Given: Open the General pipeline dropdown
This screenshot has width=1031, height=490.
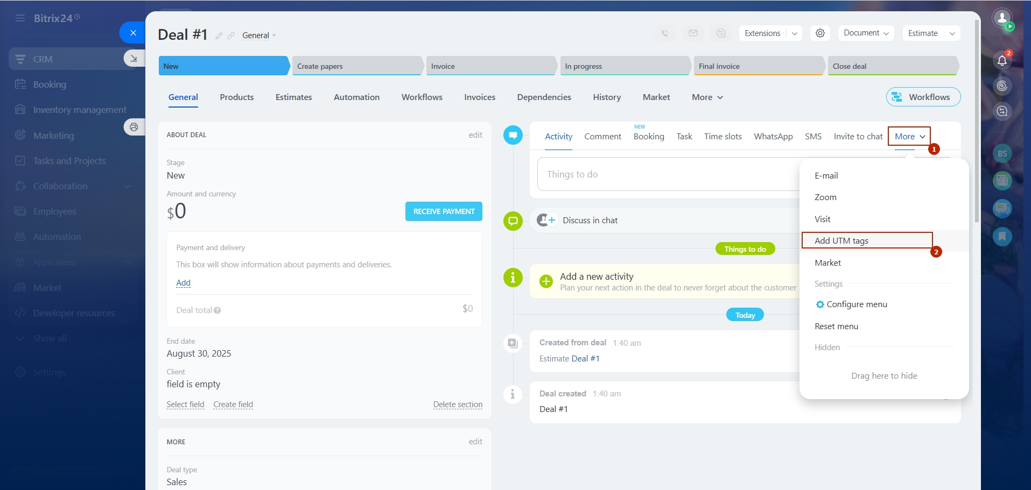Looking at the screenshot, I should tap(259, 35).
